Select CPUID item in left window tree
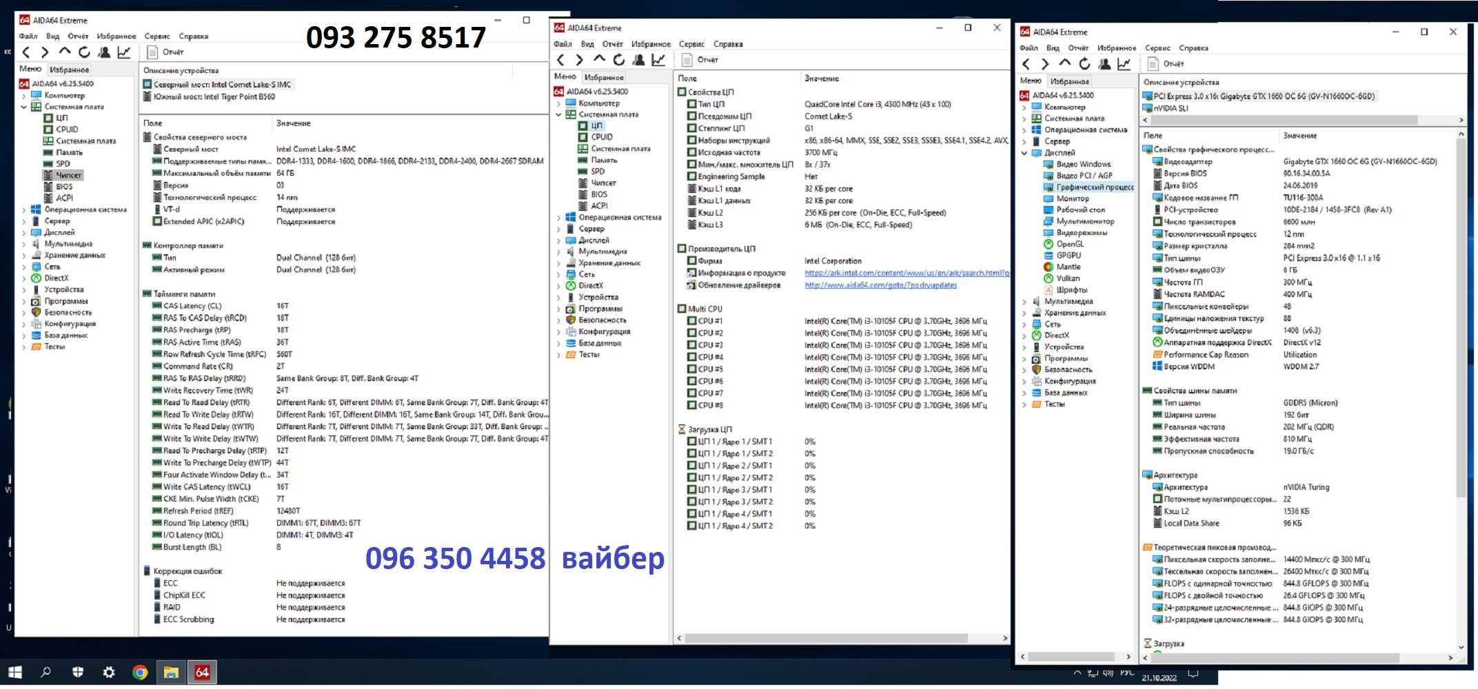Screen dimensions: 1478x689 tap(67, 130)
